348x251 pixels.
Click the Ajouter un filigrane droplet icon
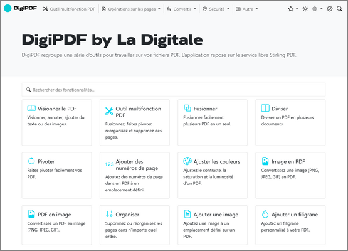265,214
